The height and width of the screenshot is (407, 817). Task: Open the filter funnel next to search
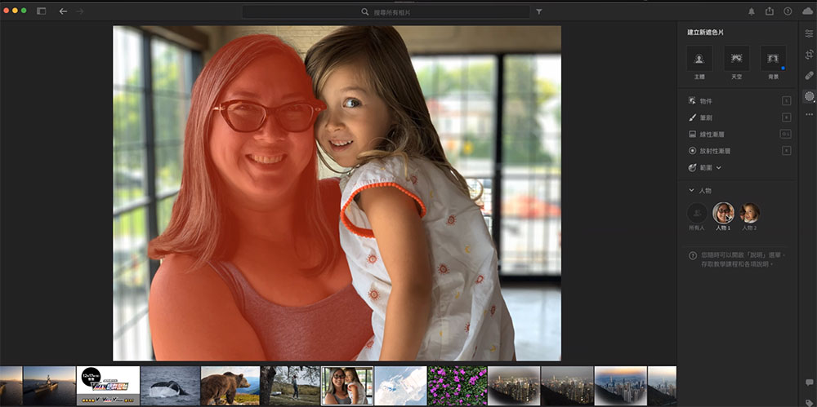(539, 12)
